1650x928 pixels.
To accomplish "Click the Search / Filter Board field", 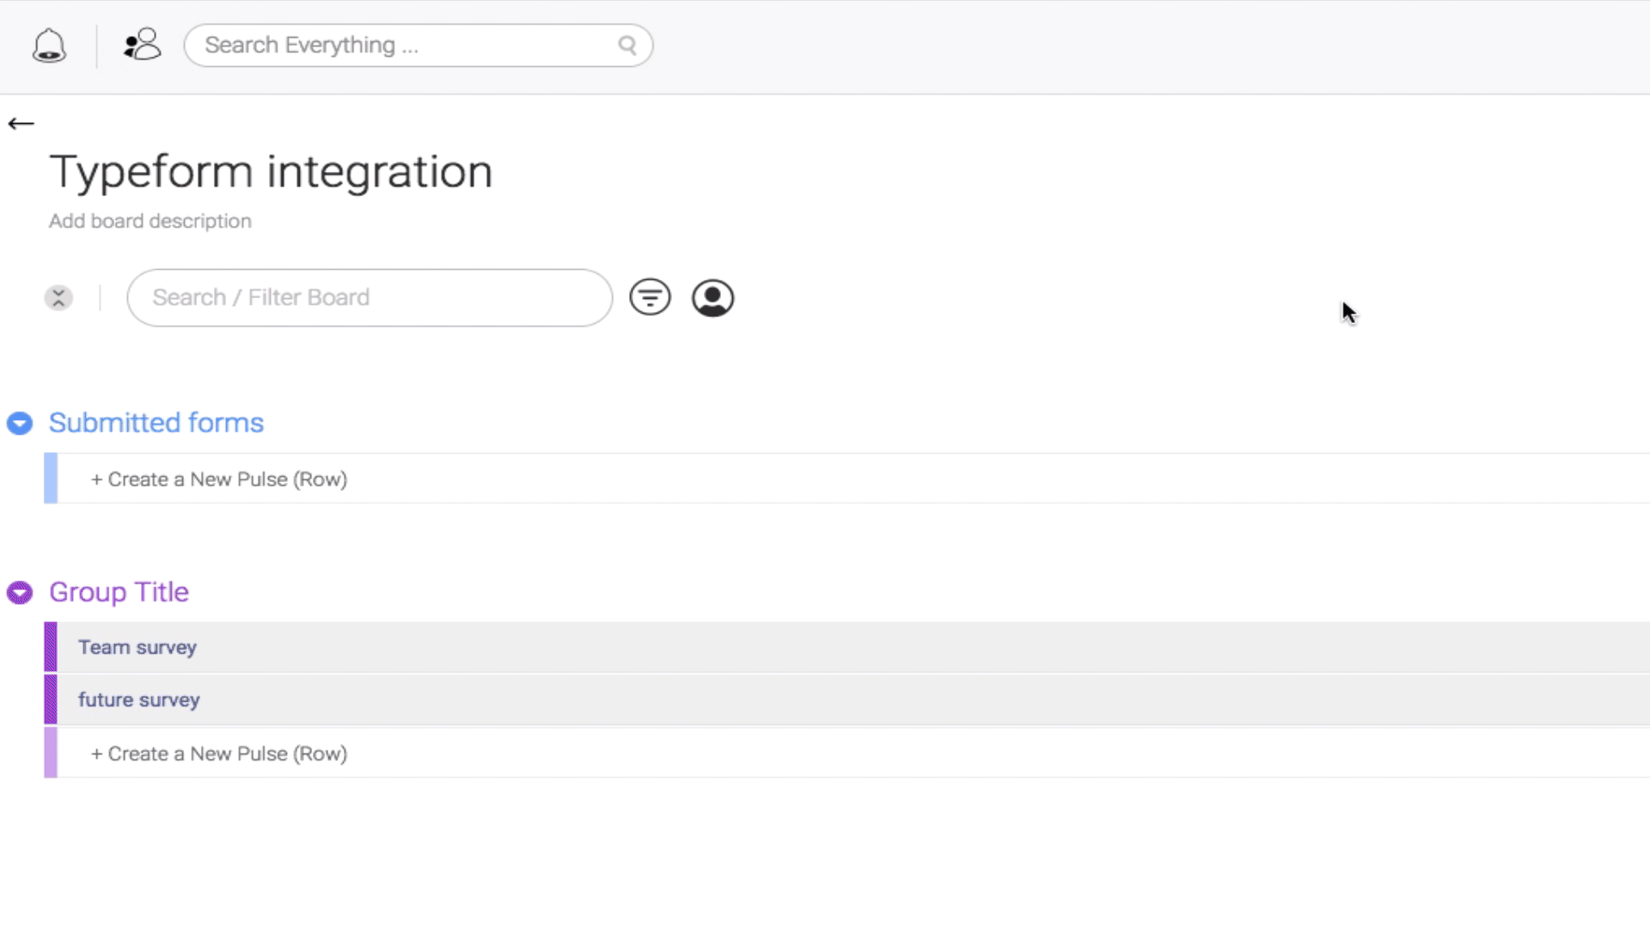I will click(370, 298).
